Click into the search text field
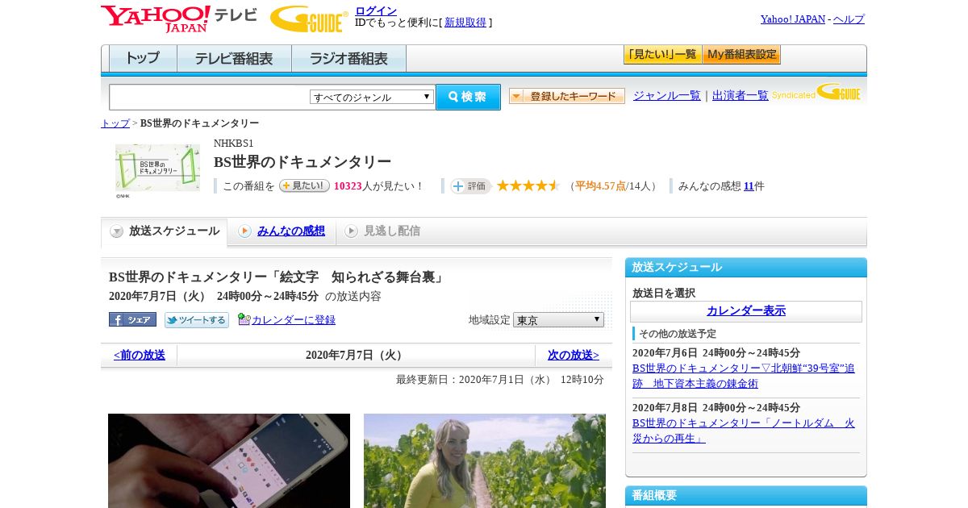This screenshot has height=508, width=968. pos(209,97)
